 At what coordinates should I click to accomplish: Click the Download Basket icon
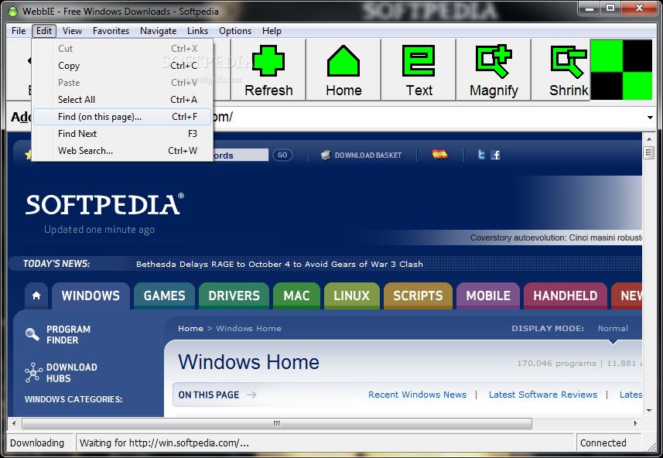tap(325, 156)
